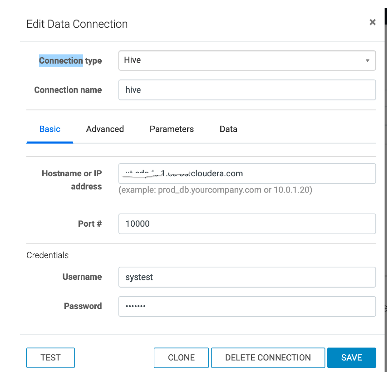Focus the Port # input field

pos(246,224)
